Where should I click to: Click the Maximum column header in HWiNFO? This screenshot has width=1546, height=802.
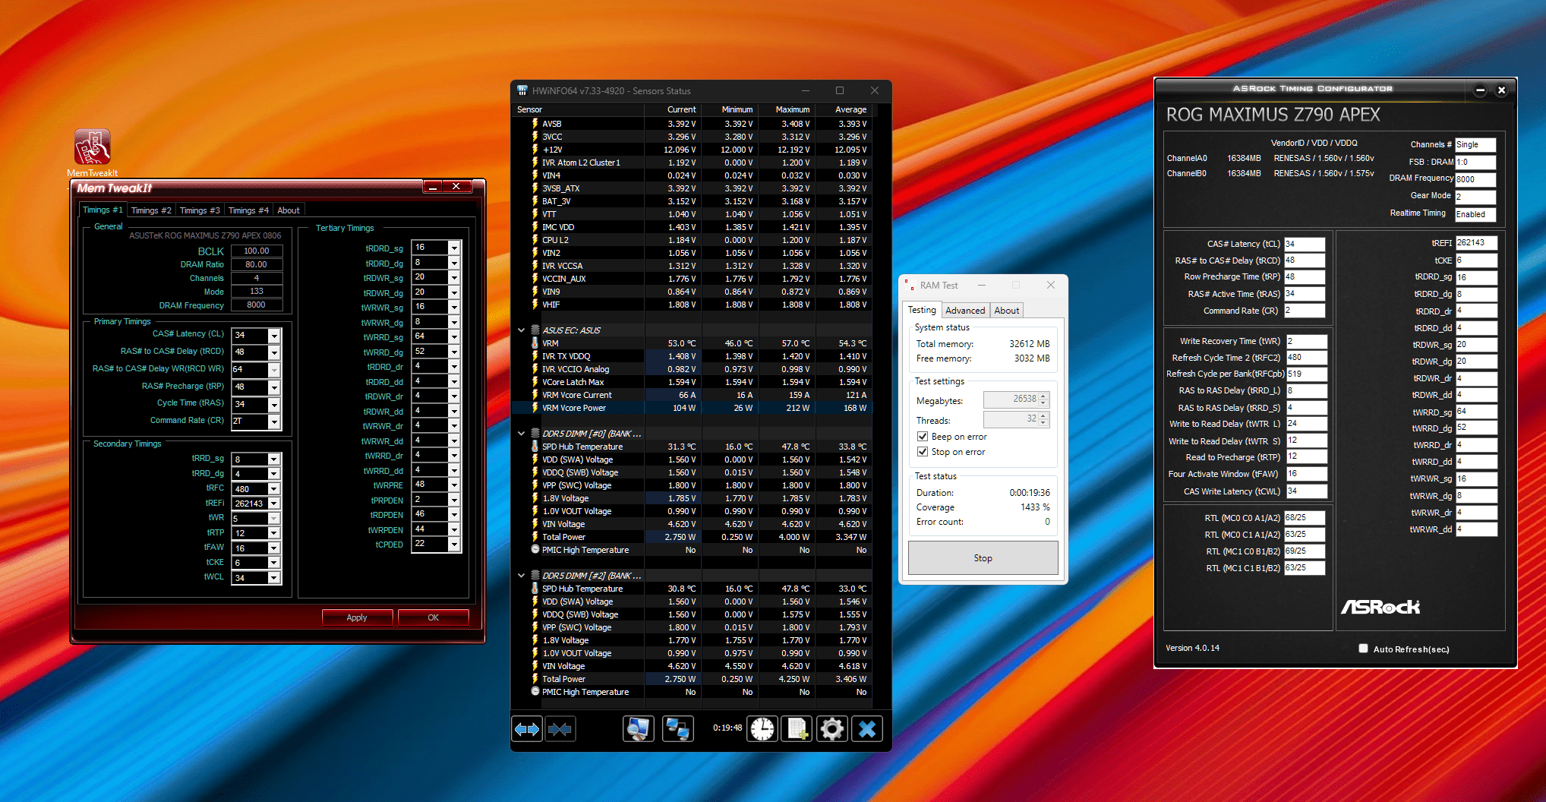pos(786,109)
